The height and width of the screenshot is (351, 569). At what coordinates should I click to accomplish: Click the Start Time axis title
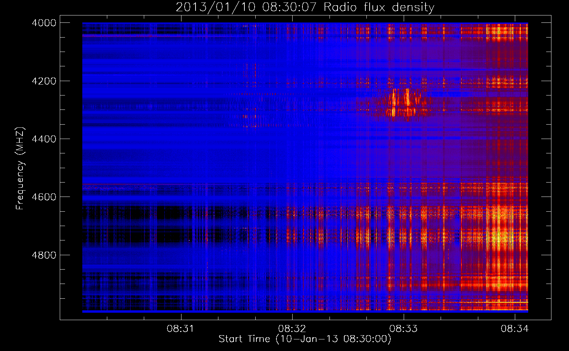pos(305,339)
